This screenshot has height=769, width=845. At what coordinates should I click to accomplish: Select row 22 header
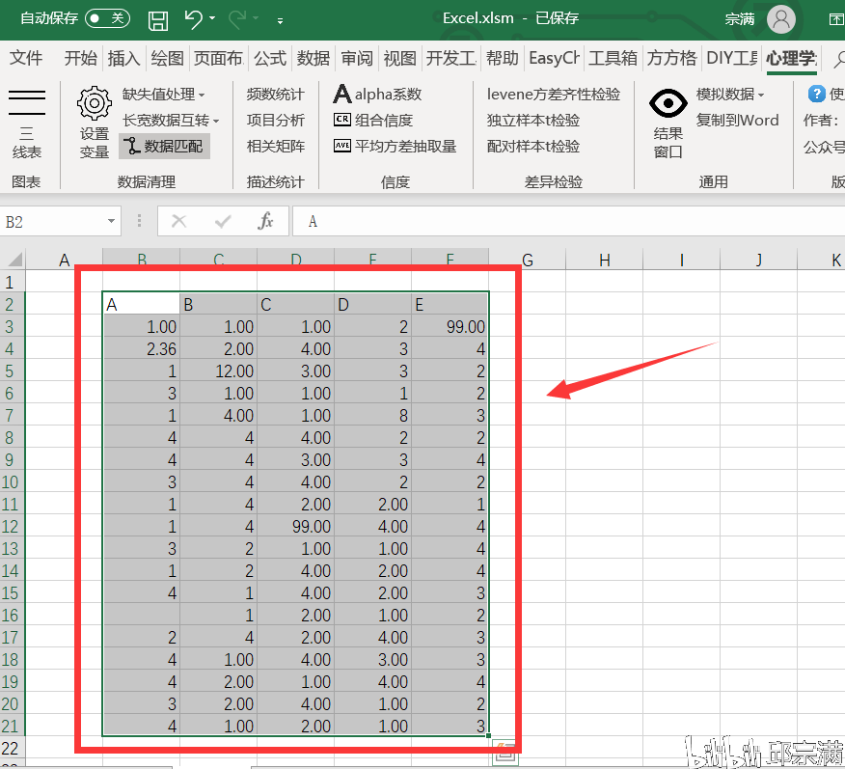click(x=12, y=748)
